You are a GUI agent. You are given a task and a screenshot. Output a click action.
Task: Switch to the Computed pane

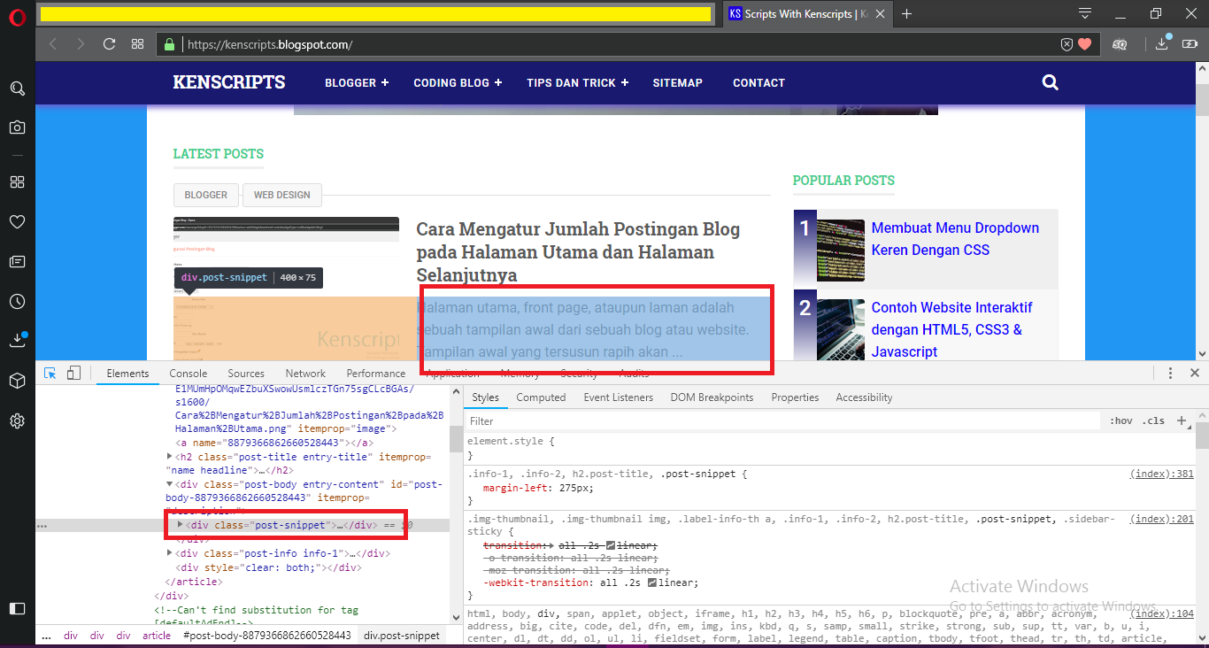(541, 397)
